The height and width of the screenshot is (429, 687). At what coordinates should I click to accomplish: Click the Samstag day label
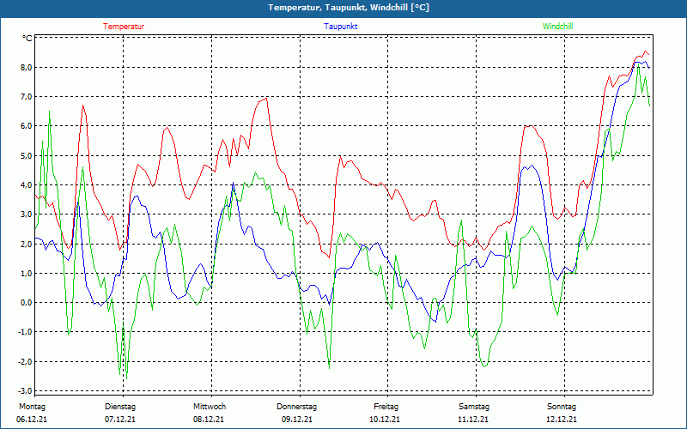point(474,407)
